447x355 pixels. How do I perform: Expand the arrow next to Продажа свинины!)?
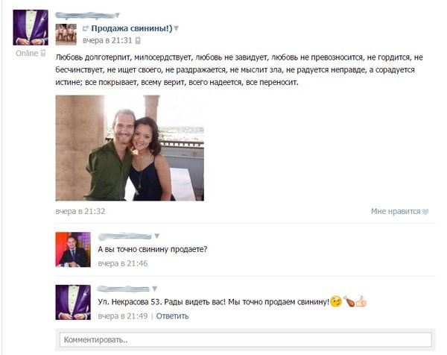tap(176, 28)
